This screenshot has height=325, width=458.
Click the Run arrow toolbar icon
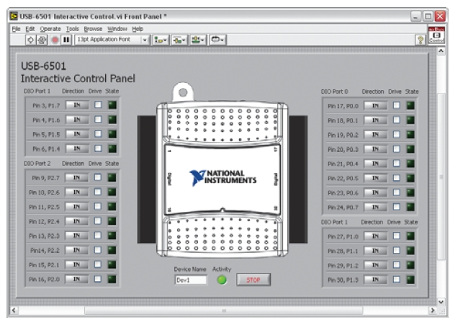tap(30, 40)
